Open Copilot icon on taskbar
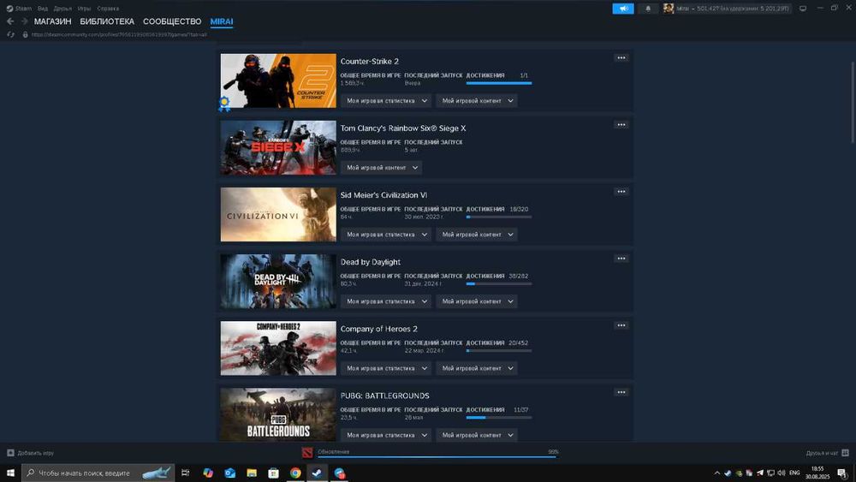The image size is (856, 482). pyautogui.click(x=208, y=473)
